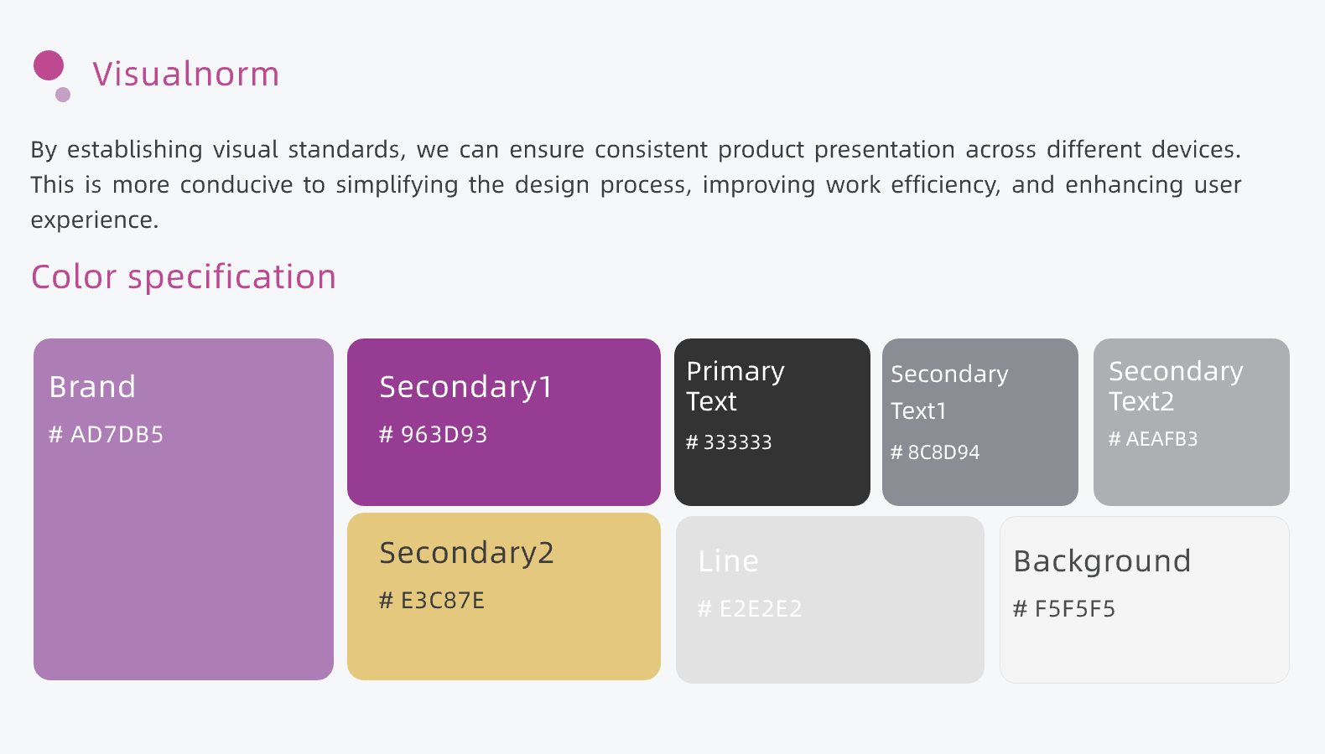Pick the Secondary Text1 gray swatch
The height and width of the screenshot is (754, 1325).
coord(979,486)
